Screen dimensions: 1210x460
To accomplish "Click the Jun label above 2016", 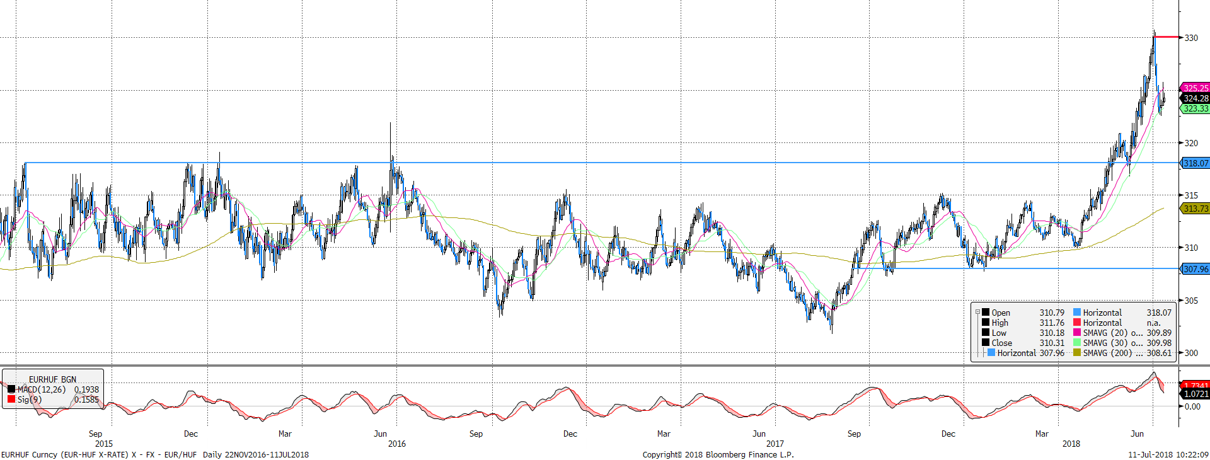I will pyautogui.click(x=380, y=434).
